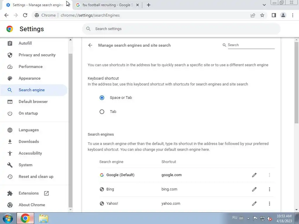Click the Search settings field
Screen dimensions: 299x224
coord(181,29)
